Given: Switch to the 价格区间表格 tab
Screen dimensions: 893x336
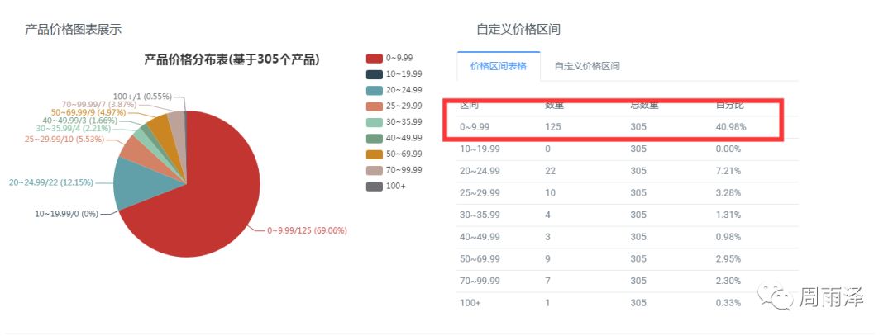Looking at the screenshot, I should click(498, 66).
